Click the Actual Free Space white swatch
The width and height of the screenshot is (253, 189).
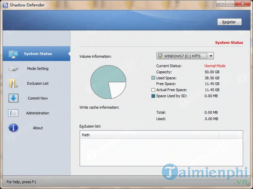153,90
